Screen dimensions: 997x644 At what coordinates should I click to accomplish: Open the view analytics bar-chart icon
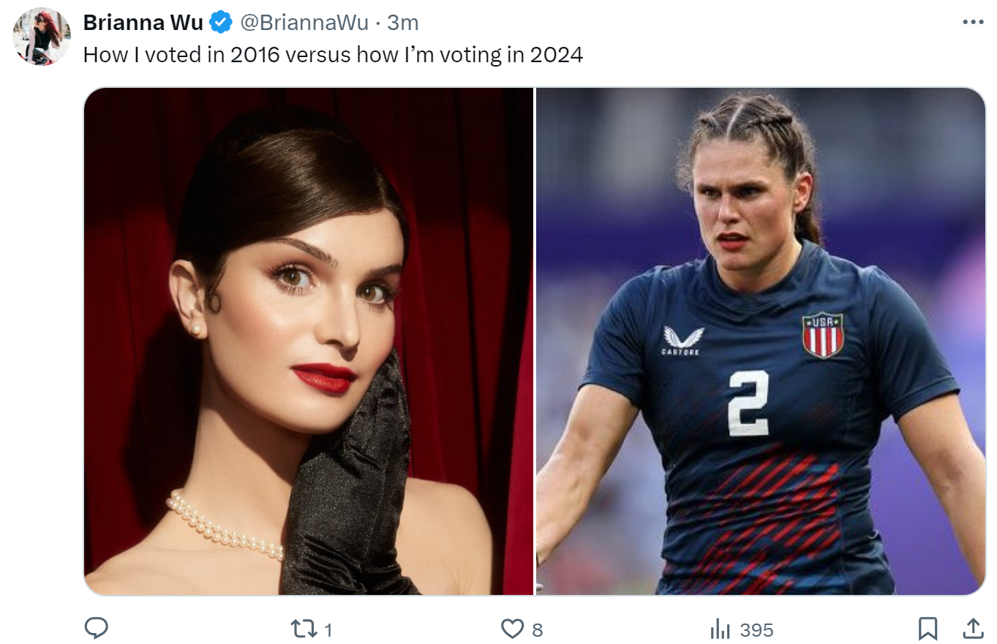click(721, 629)
